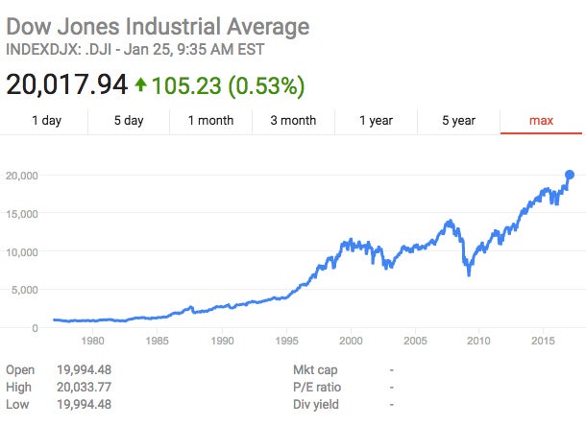Viewport: 586px width, 426px height.
Task: Choose the 3 month time range
Action: click(293, 121)
